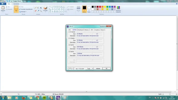Choose the straight Line shape
The image size is (178, 100).
50,7
